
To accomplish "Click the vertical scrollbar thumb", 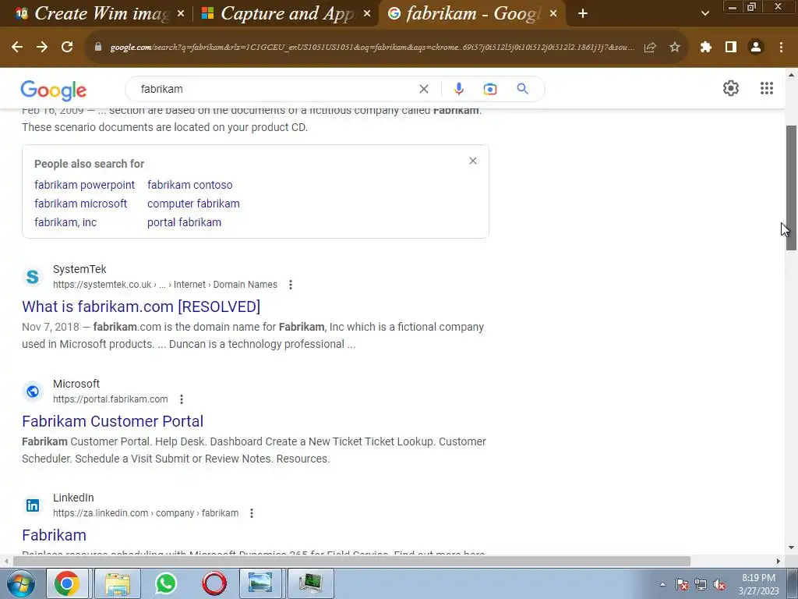I will pyautogui.click(x=792, y=187).
